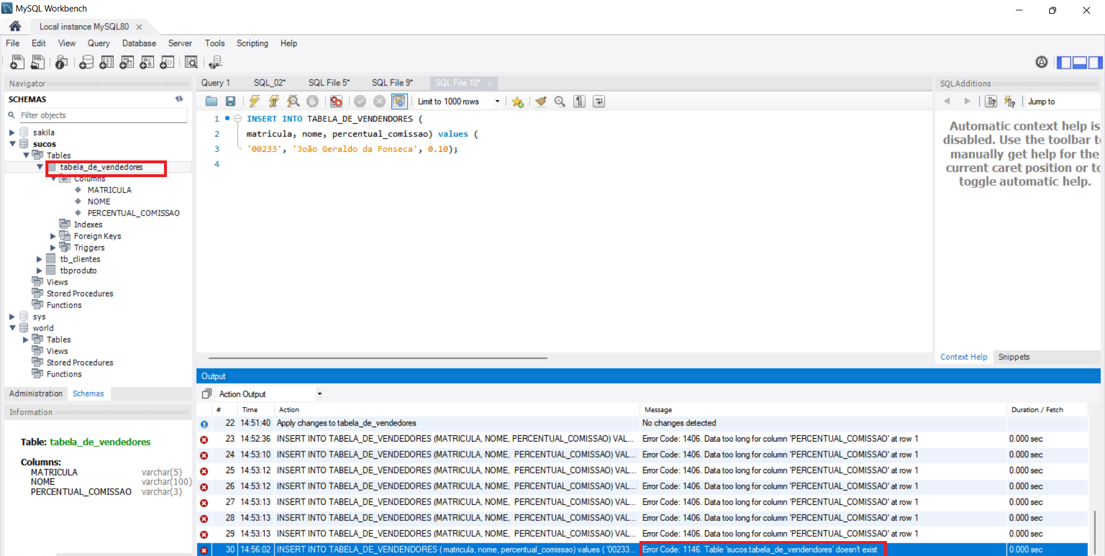
Task: Open the inspector for selected object
Action: [x=62, y=62]
